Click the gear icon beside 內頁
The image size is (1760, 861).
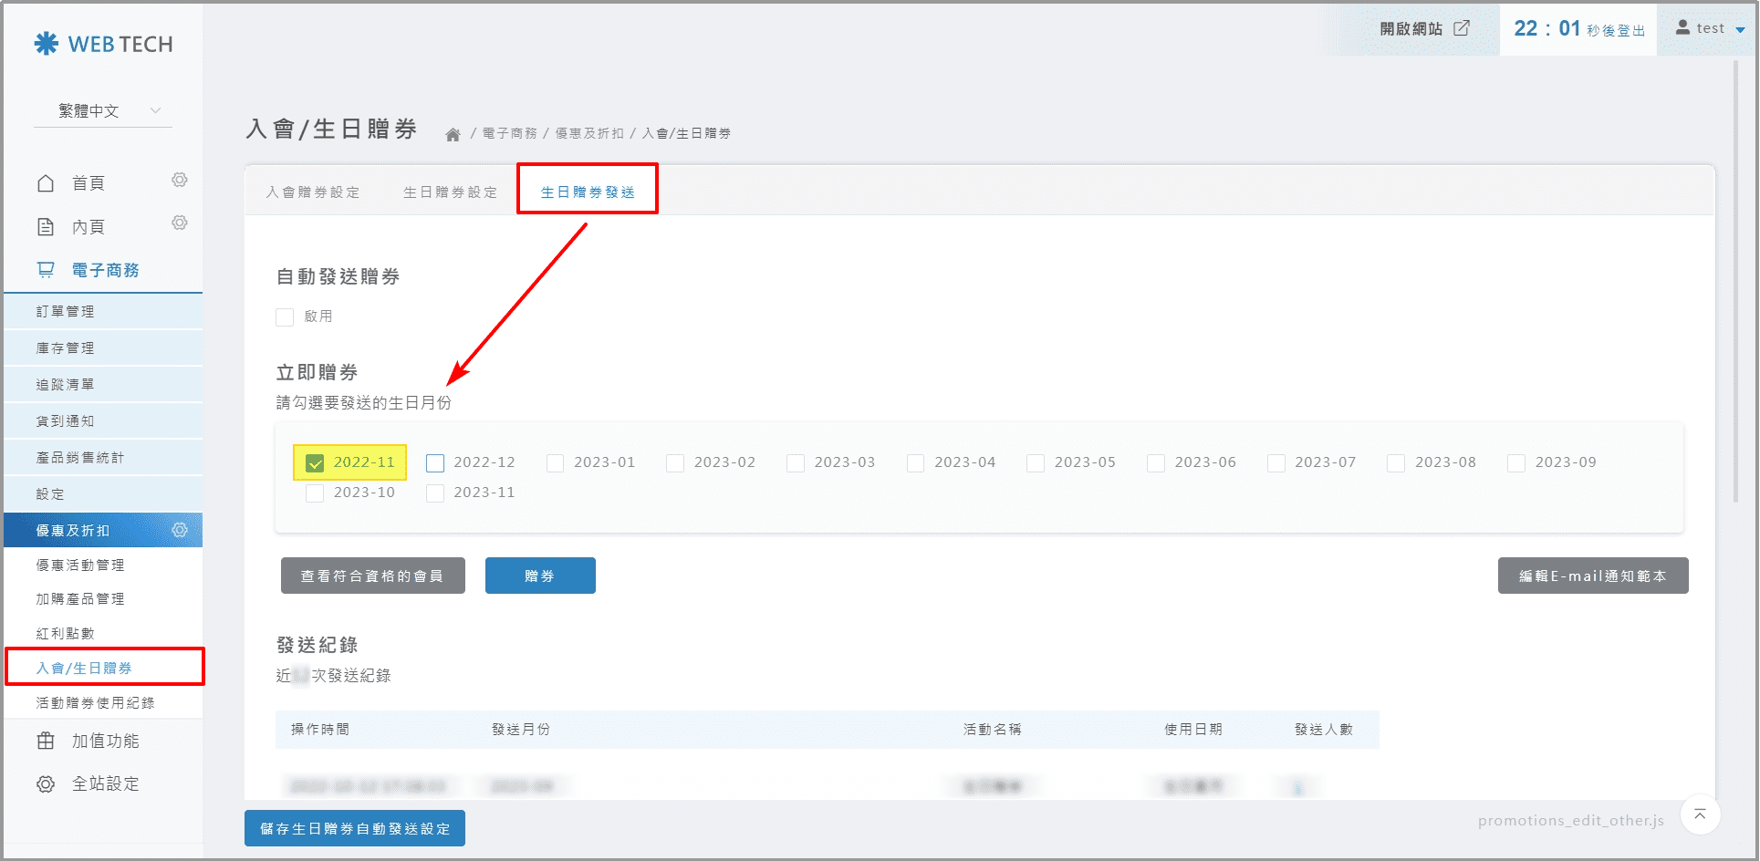180,223
